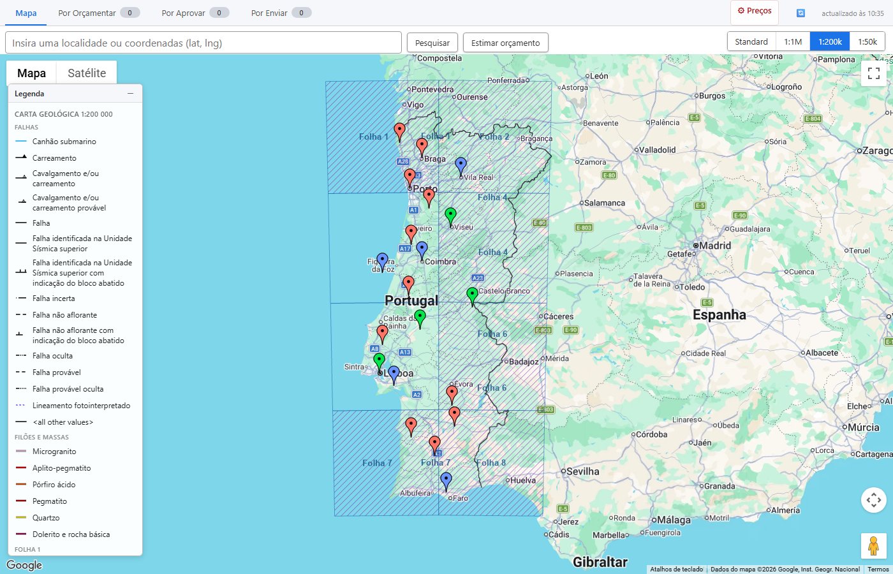Open the Por Orçamentar tab
Image resolution: width=893 pixels, height=574 pixels.
click(x=99, y=13)
